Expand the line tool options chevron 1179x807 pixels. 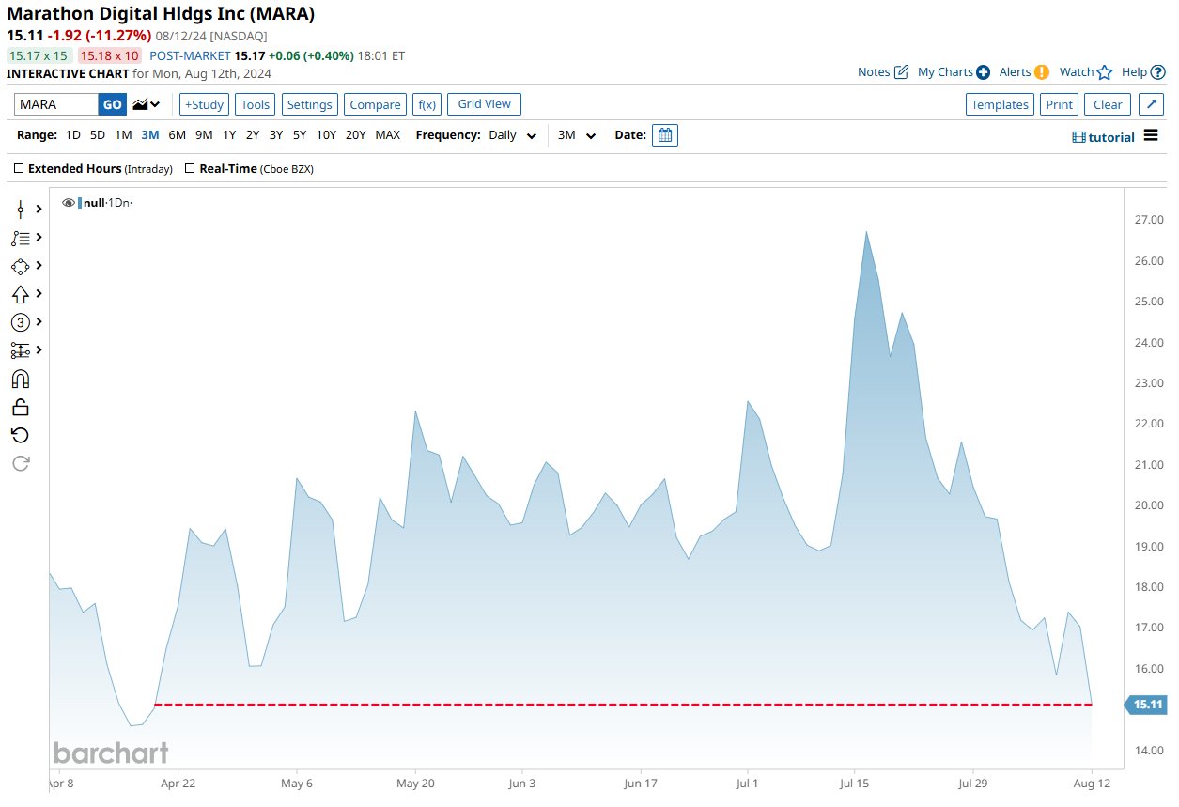point(39,210)
